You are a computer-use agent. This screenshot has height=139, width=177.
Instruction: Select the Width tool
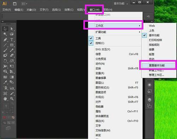tap(5, 66)
